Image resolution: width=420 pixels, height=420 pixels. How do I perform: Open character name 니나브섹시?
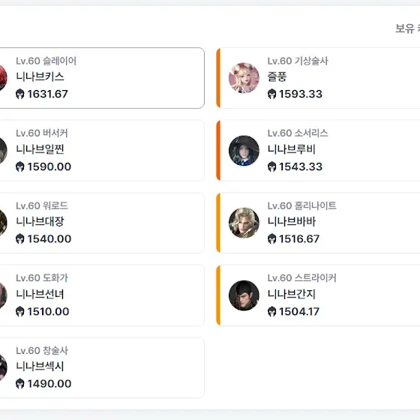40,366
